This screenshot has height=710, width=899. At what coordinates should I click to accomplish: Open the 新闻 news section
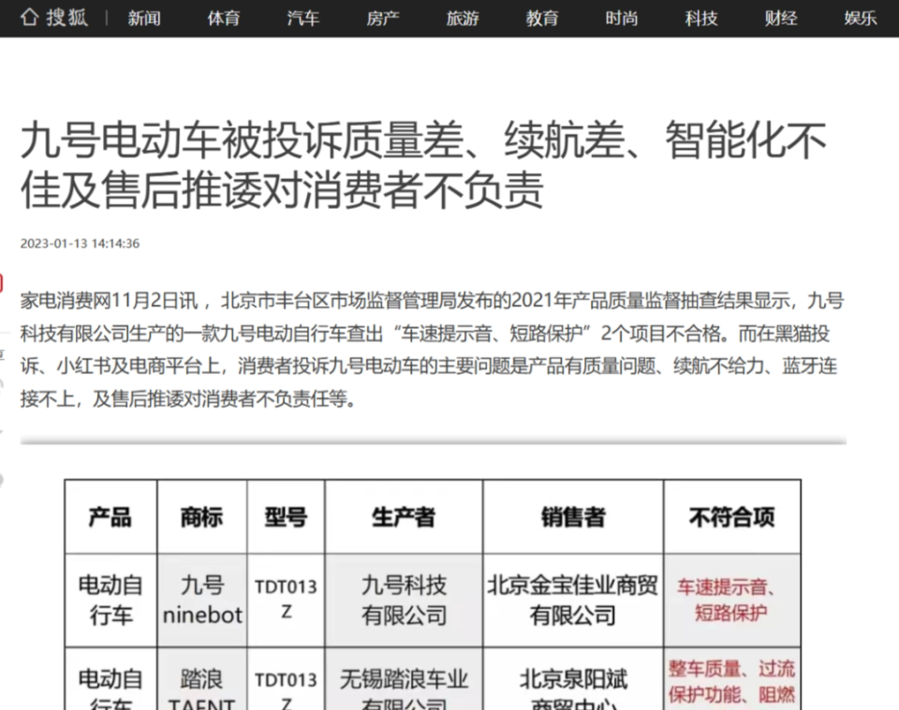144,19
